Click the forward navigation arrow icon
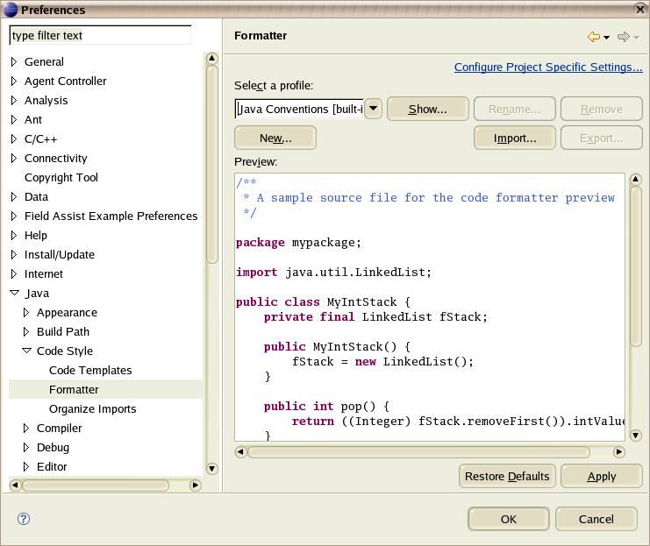 click(623, 37)
